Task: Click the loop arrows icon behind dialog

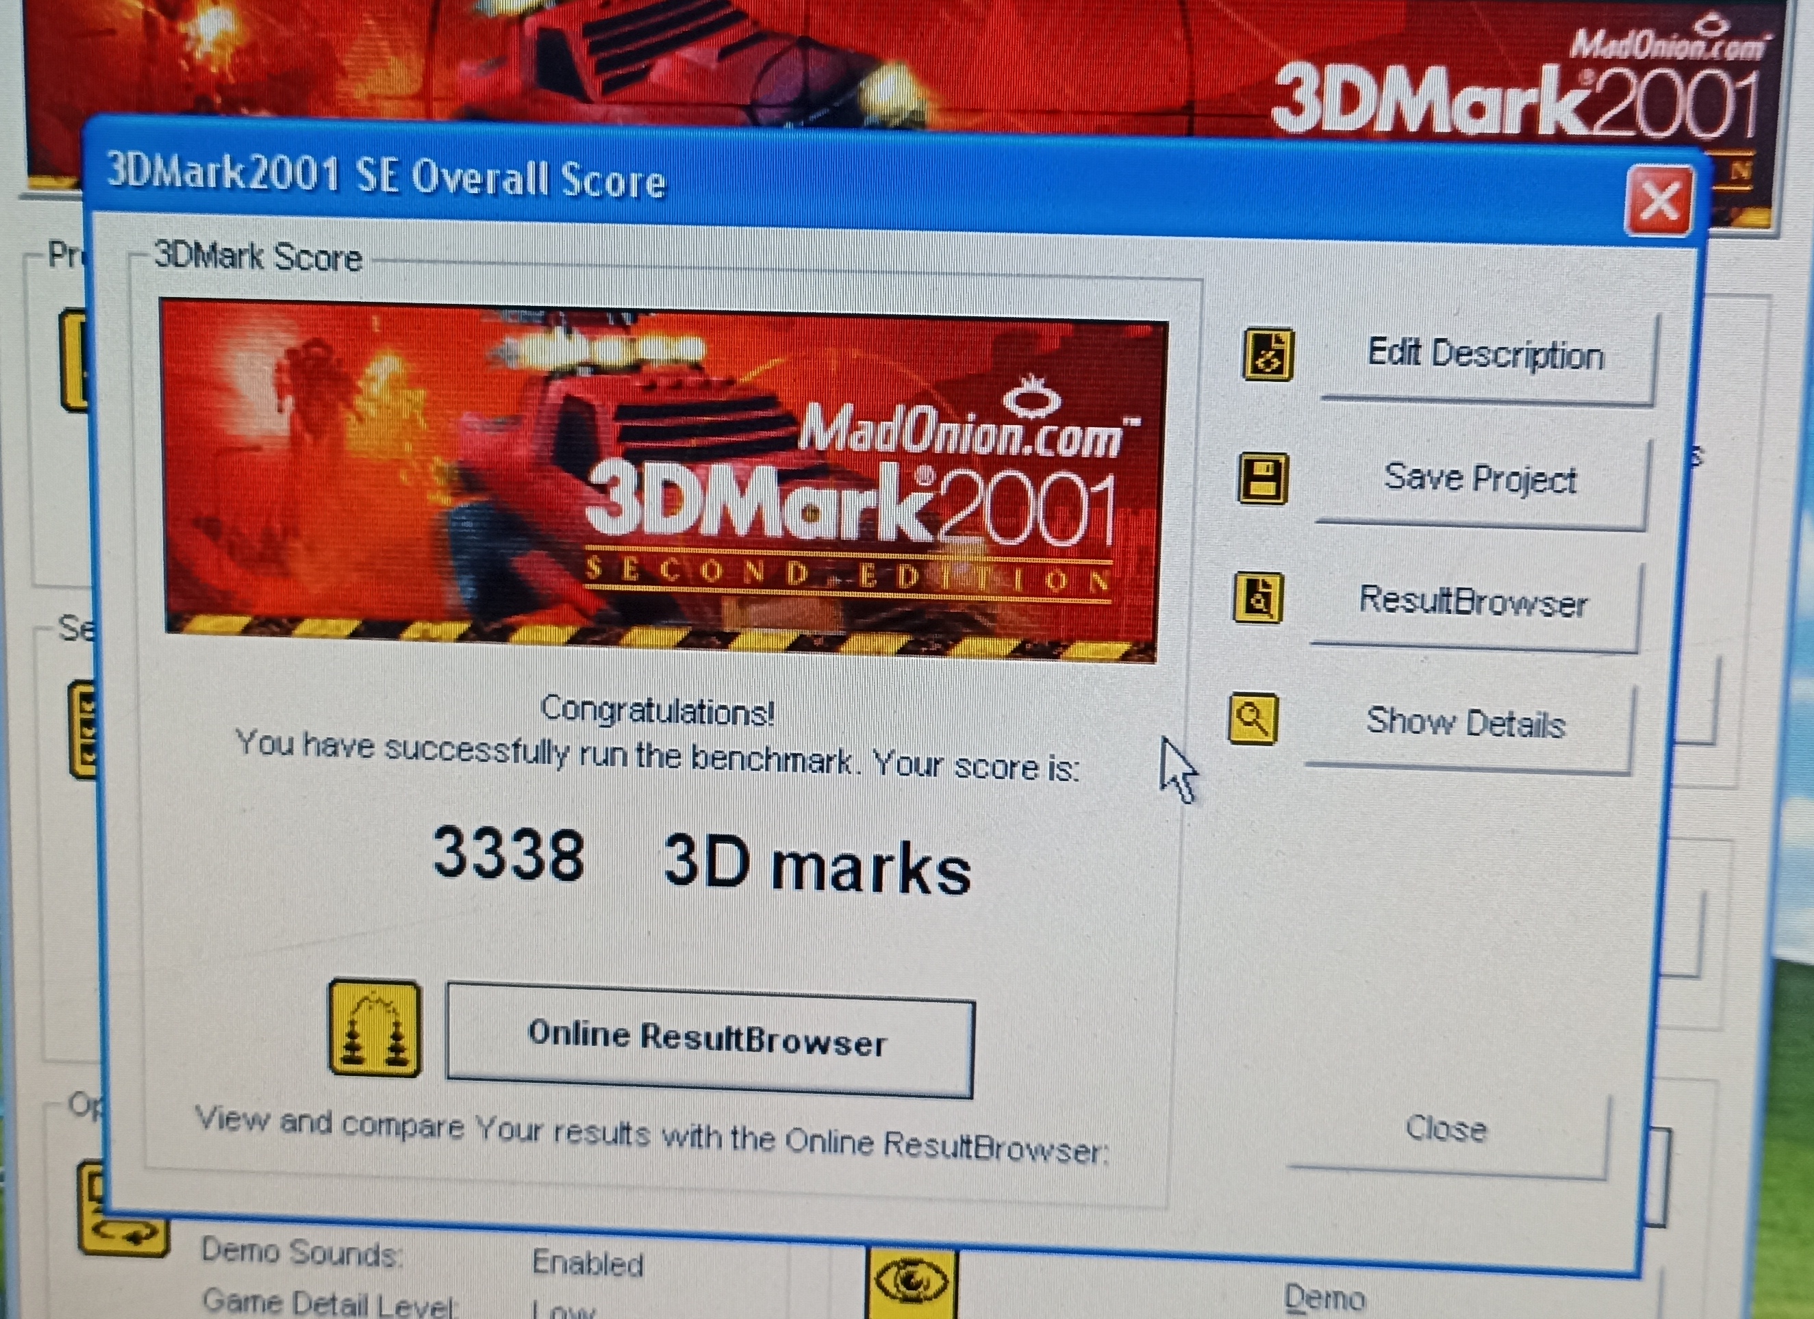Action: [124, 1233]
